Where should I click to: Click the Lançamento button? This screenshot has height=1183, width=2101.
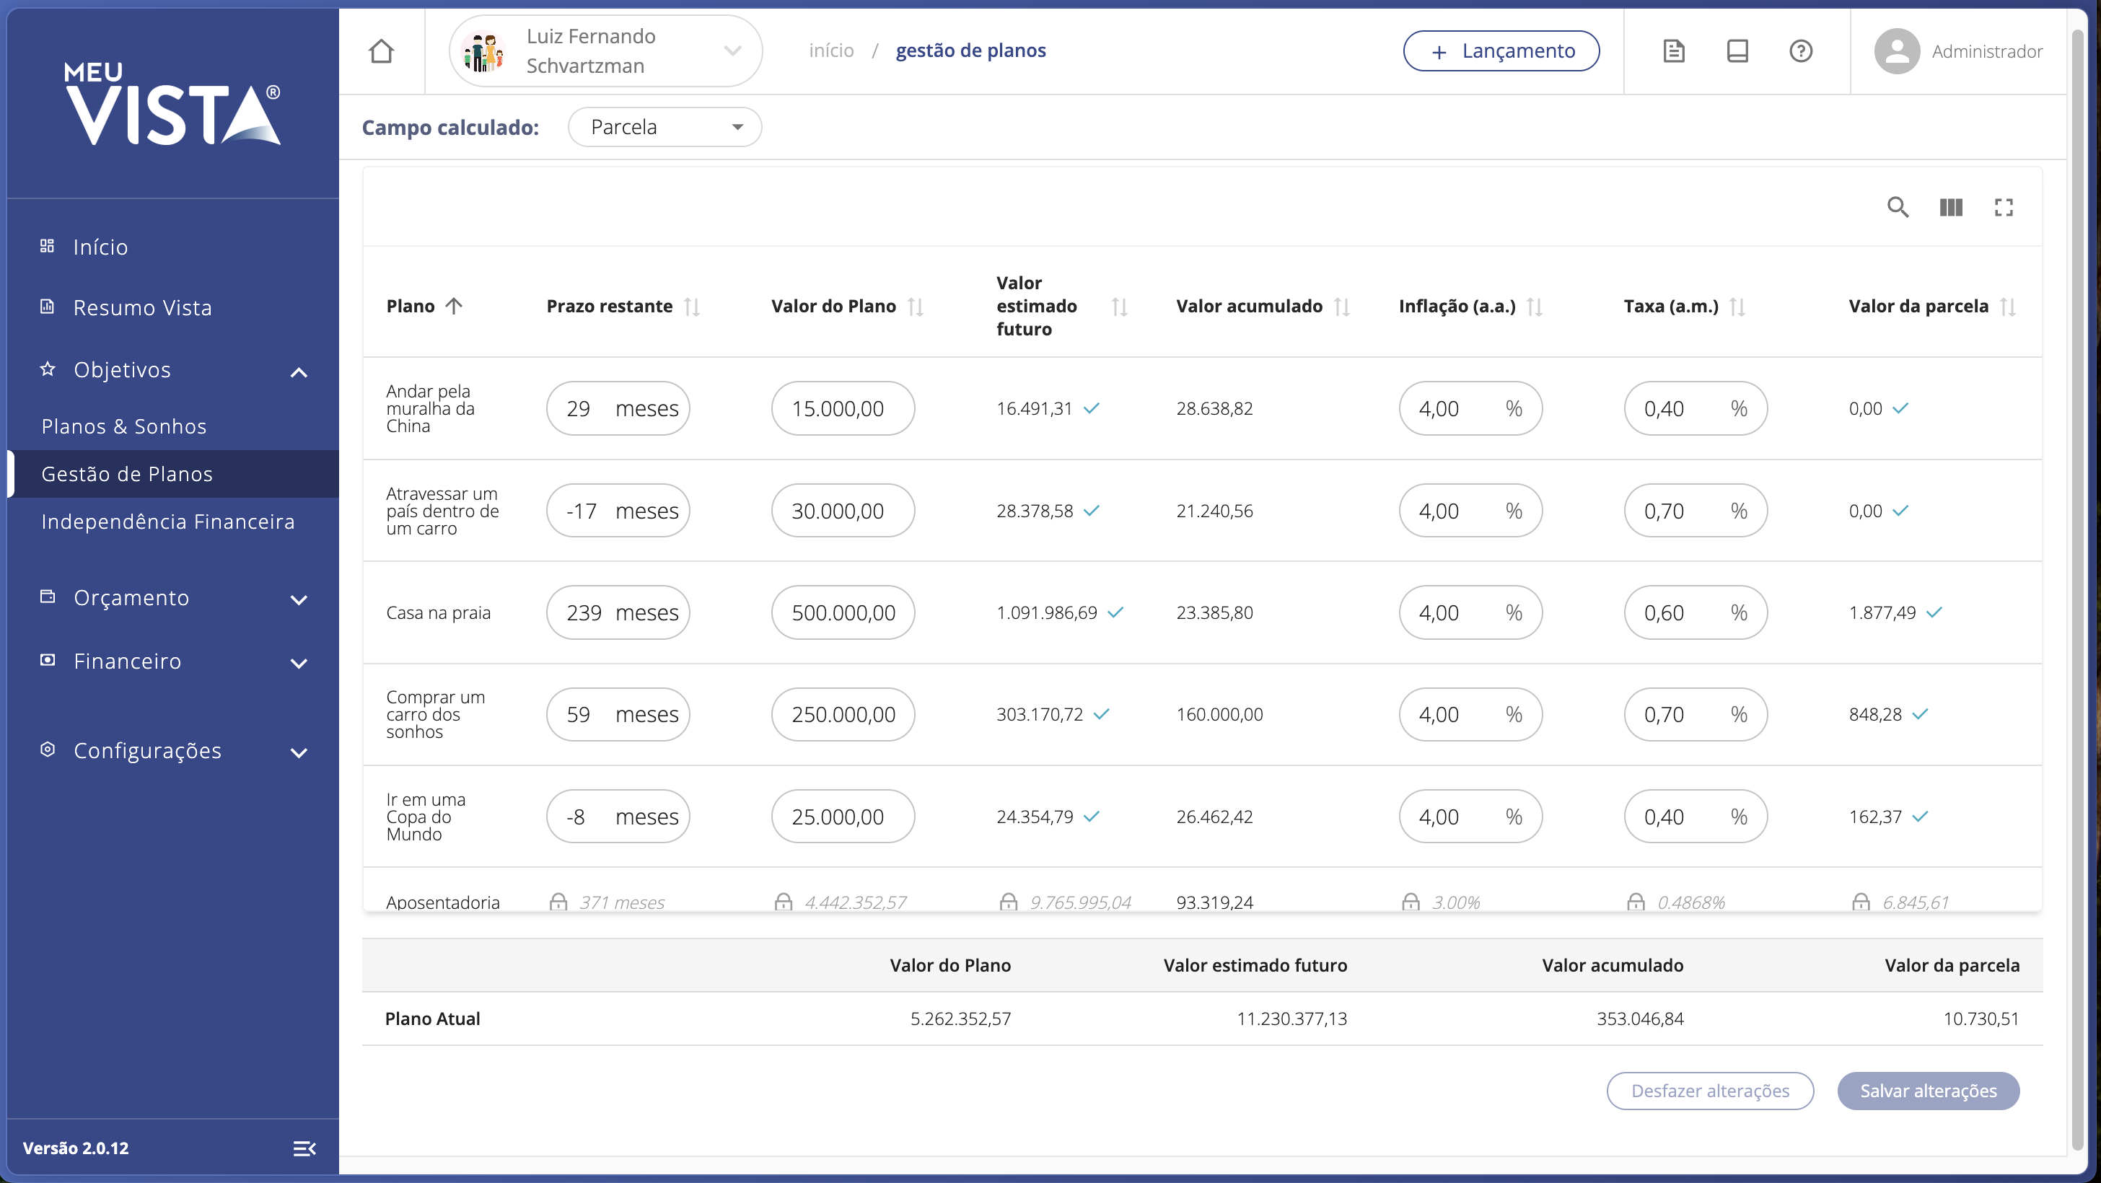(1501, 51)
